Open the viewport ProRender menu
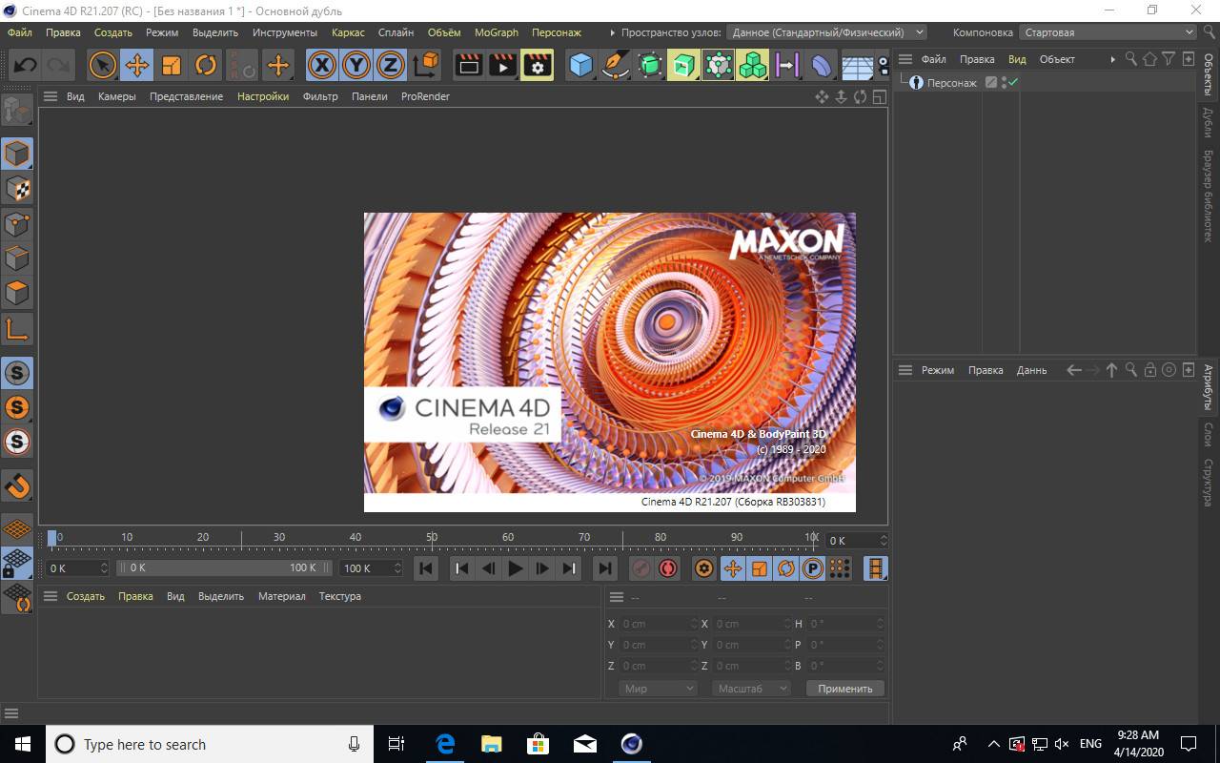This screenshot has width=1220, height=763. 425,96
